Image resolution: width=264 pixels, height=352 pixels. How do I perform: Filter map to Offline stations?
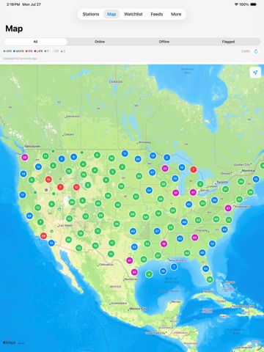pyautogui.click(x=164, y=42)
